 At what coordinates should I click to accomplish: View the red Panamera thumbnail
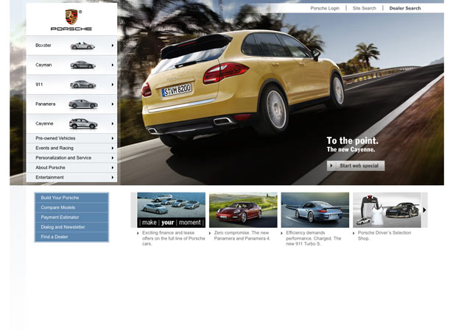(243, 210)
